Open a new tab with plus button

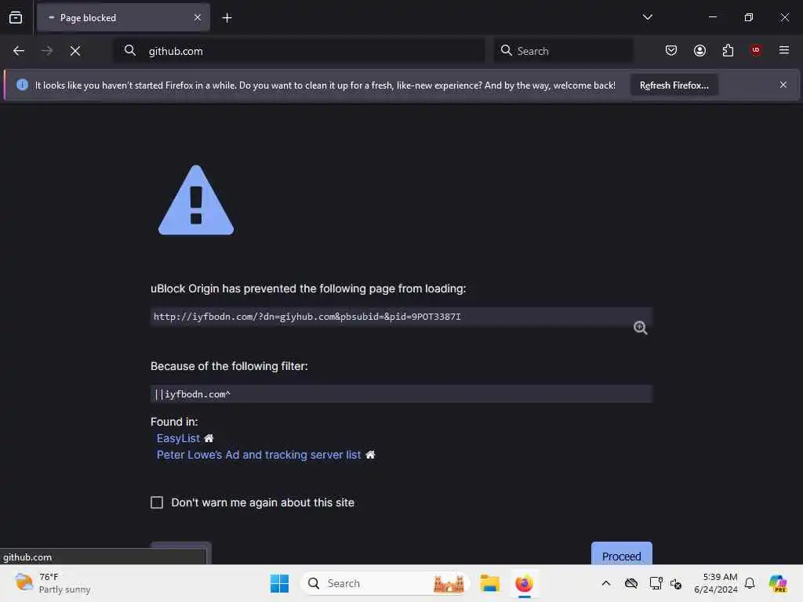click(227, 18)
